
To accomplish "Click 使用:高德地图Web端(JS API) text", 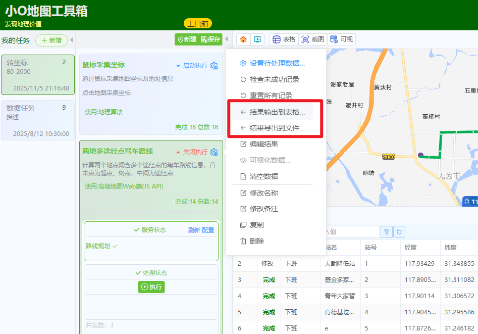I will point(124,186).
